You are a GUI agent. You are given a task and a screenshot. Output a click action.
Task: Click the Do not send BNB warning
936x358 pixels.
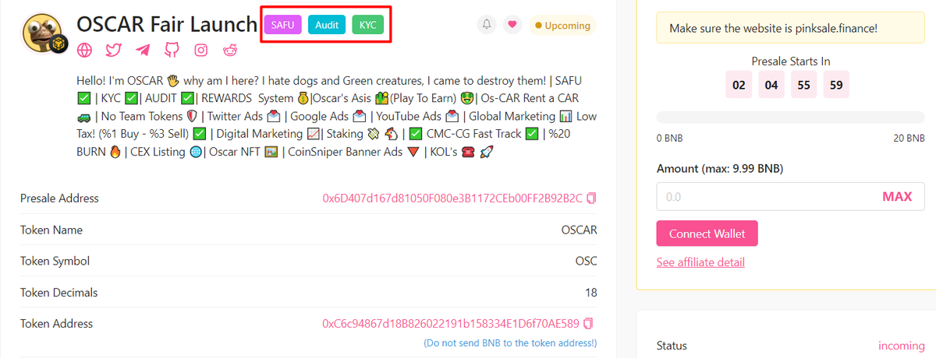point(510,342)
